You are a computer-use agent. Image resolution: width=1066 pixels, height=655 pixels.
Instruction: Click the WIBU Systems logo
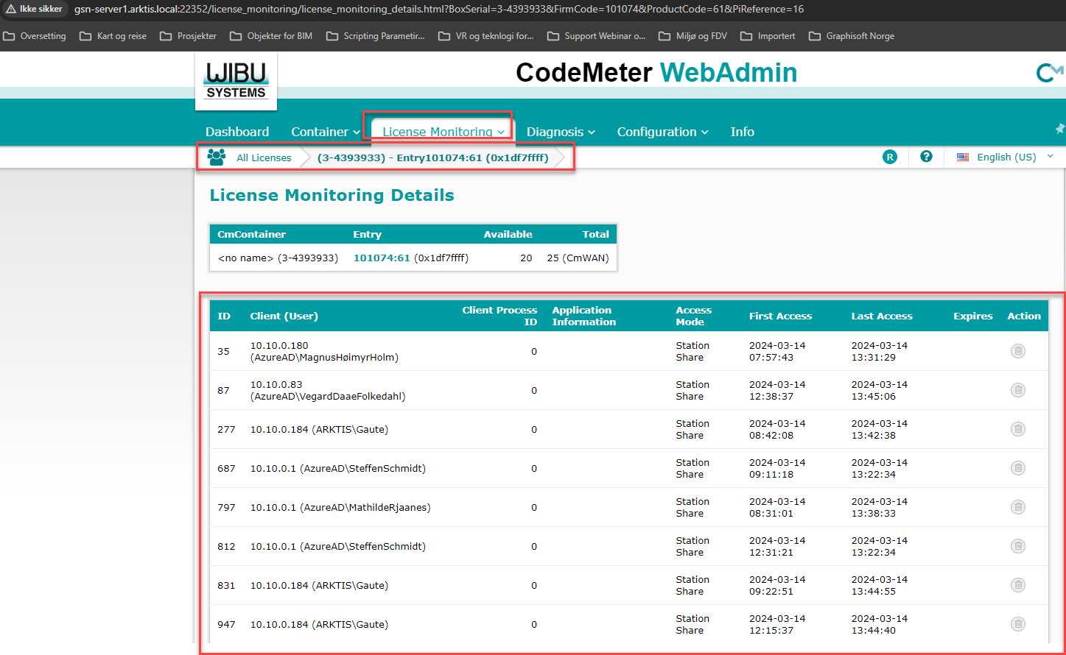[236, 81]
